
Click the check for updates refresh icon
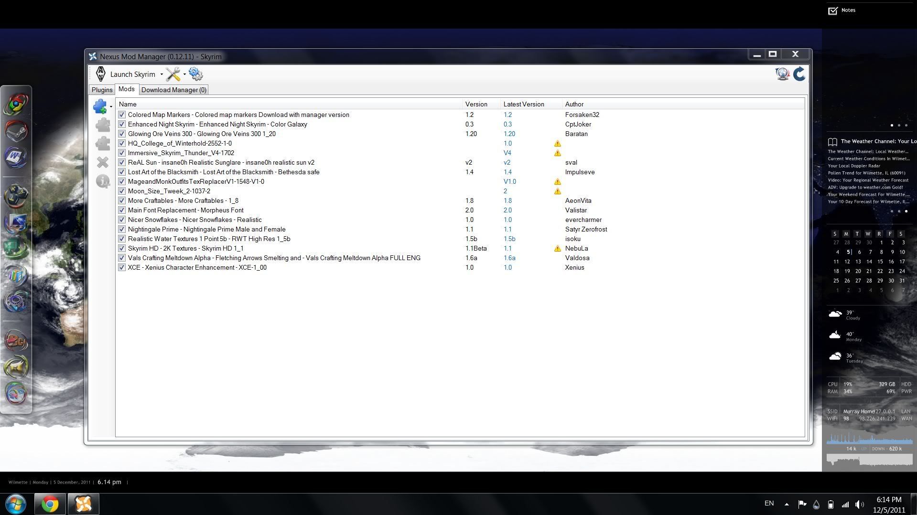[799, 74]
